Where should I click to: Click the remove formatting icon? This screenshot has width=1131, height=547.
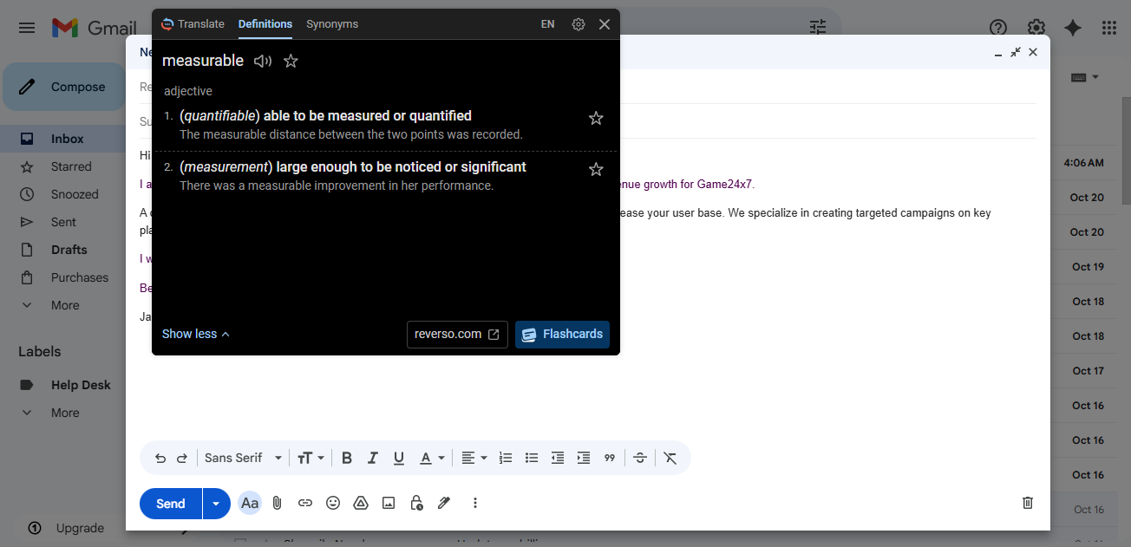pos(670,458)
